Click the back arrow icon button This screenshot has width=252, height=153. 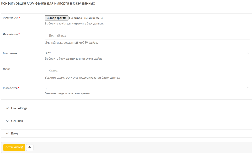point(30,147)
